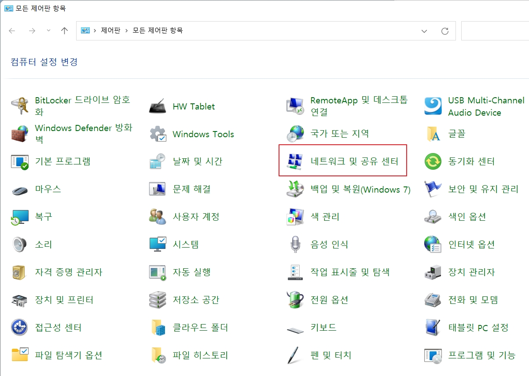Go up one level with up arrow
Image resolution: width=529 pixels, height=376 pixels.
click(65, 31)
